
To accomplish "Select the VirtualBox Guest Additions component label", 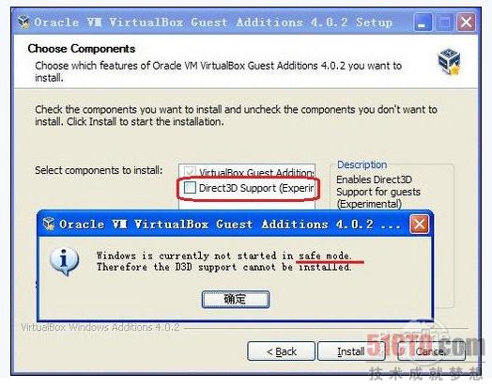I will point(256,172).
